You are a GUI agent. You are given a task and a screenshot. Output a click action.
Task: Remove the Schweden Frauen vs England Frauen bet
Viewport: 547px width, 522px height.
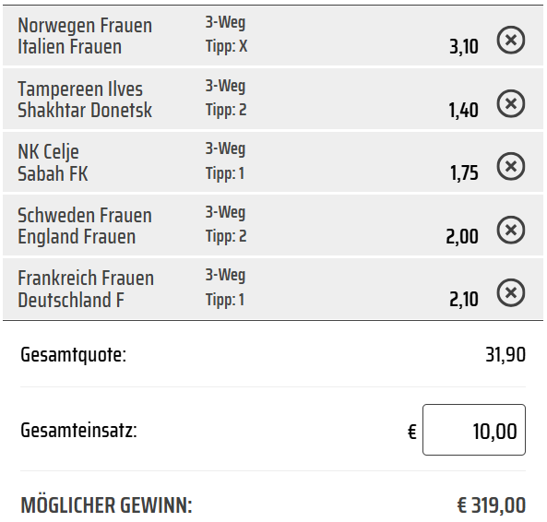(x=511, y=230)
